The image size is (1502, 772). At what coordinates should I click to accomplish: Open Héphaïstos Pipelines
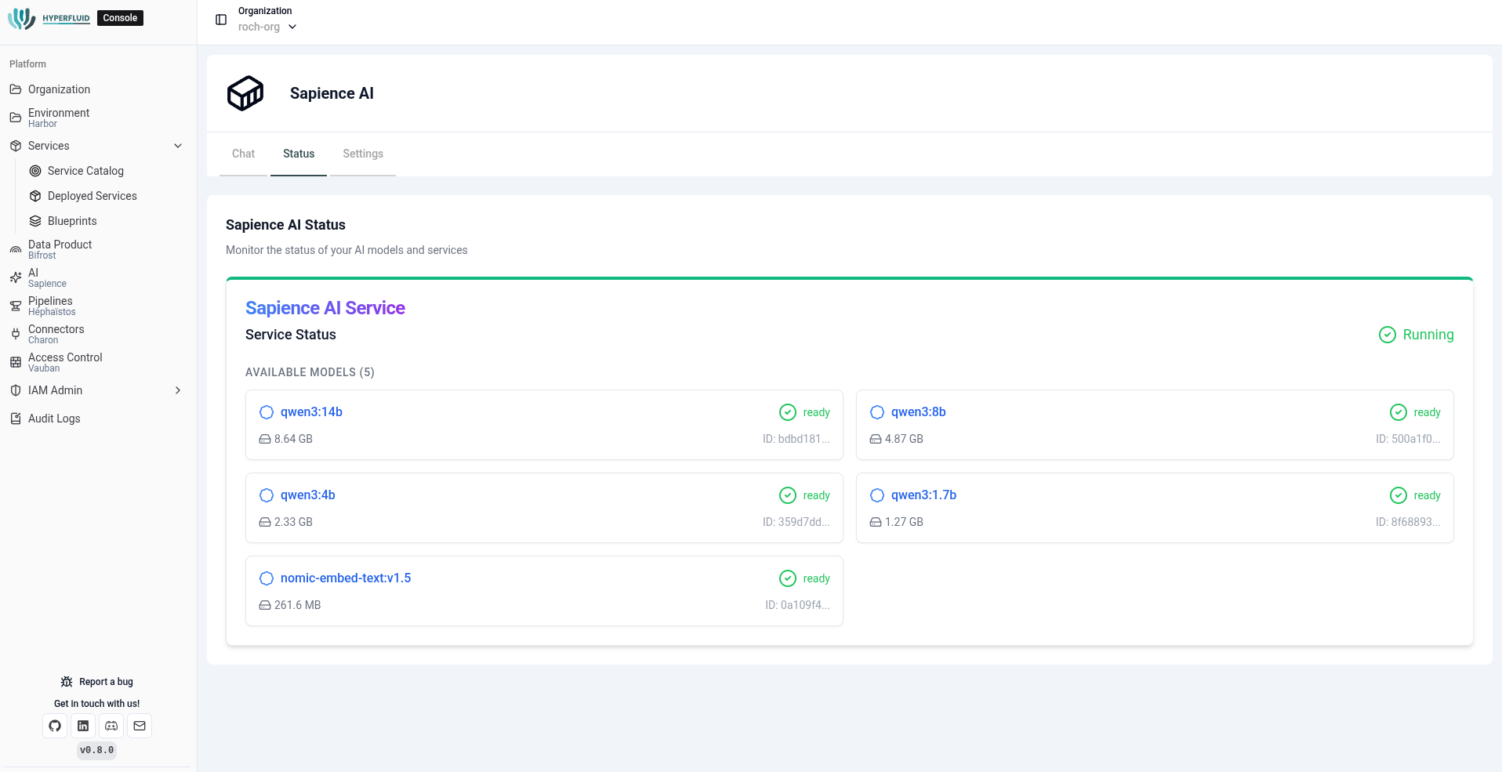(x=50, y=306)
